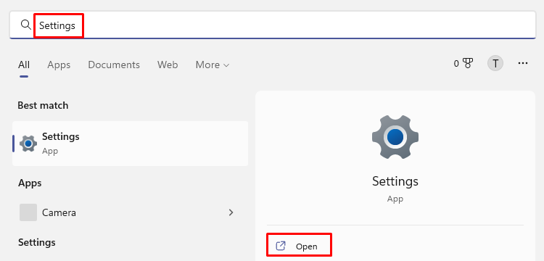Switch to the All tab

24,65
